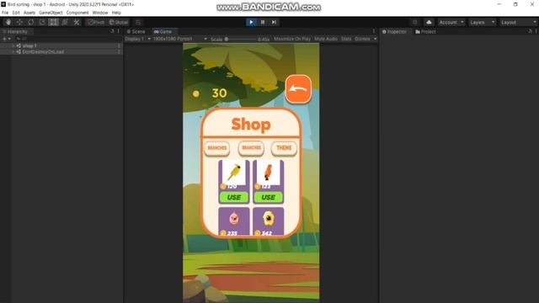The width and height of the screenshot is (539, 303).
Task: Toggle Gizmos in Game view
Action: coord(362,39)
